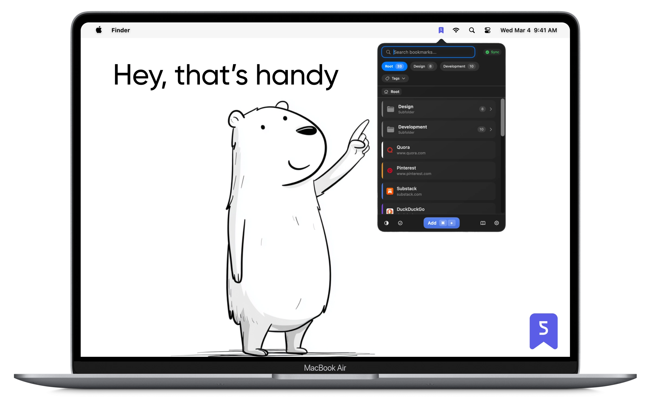This screenshot has height=407, width=651.
Task: Focus the Search bookmarks field
Action: [x=428, y=52]
